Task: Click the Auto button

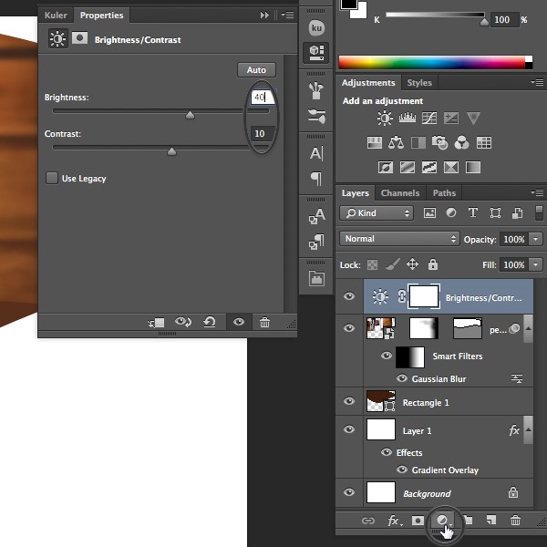Action: pos(256,70)
